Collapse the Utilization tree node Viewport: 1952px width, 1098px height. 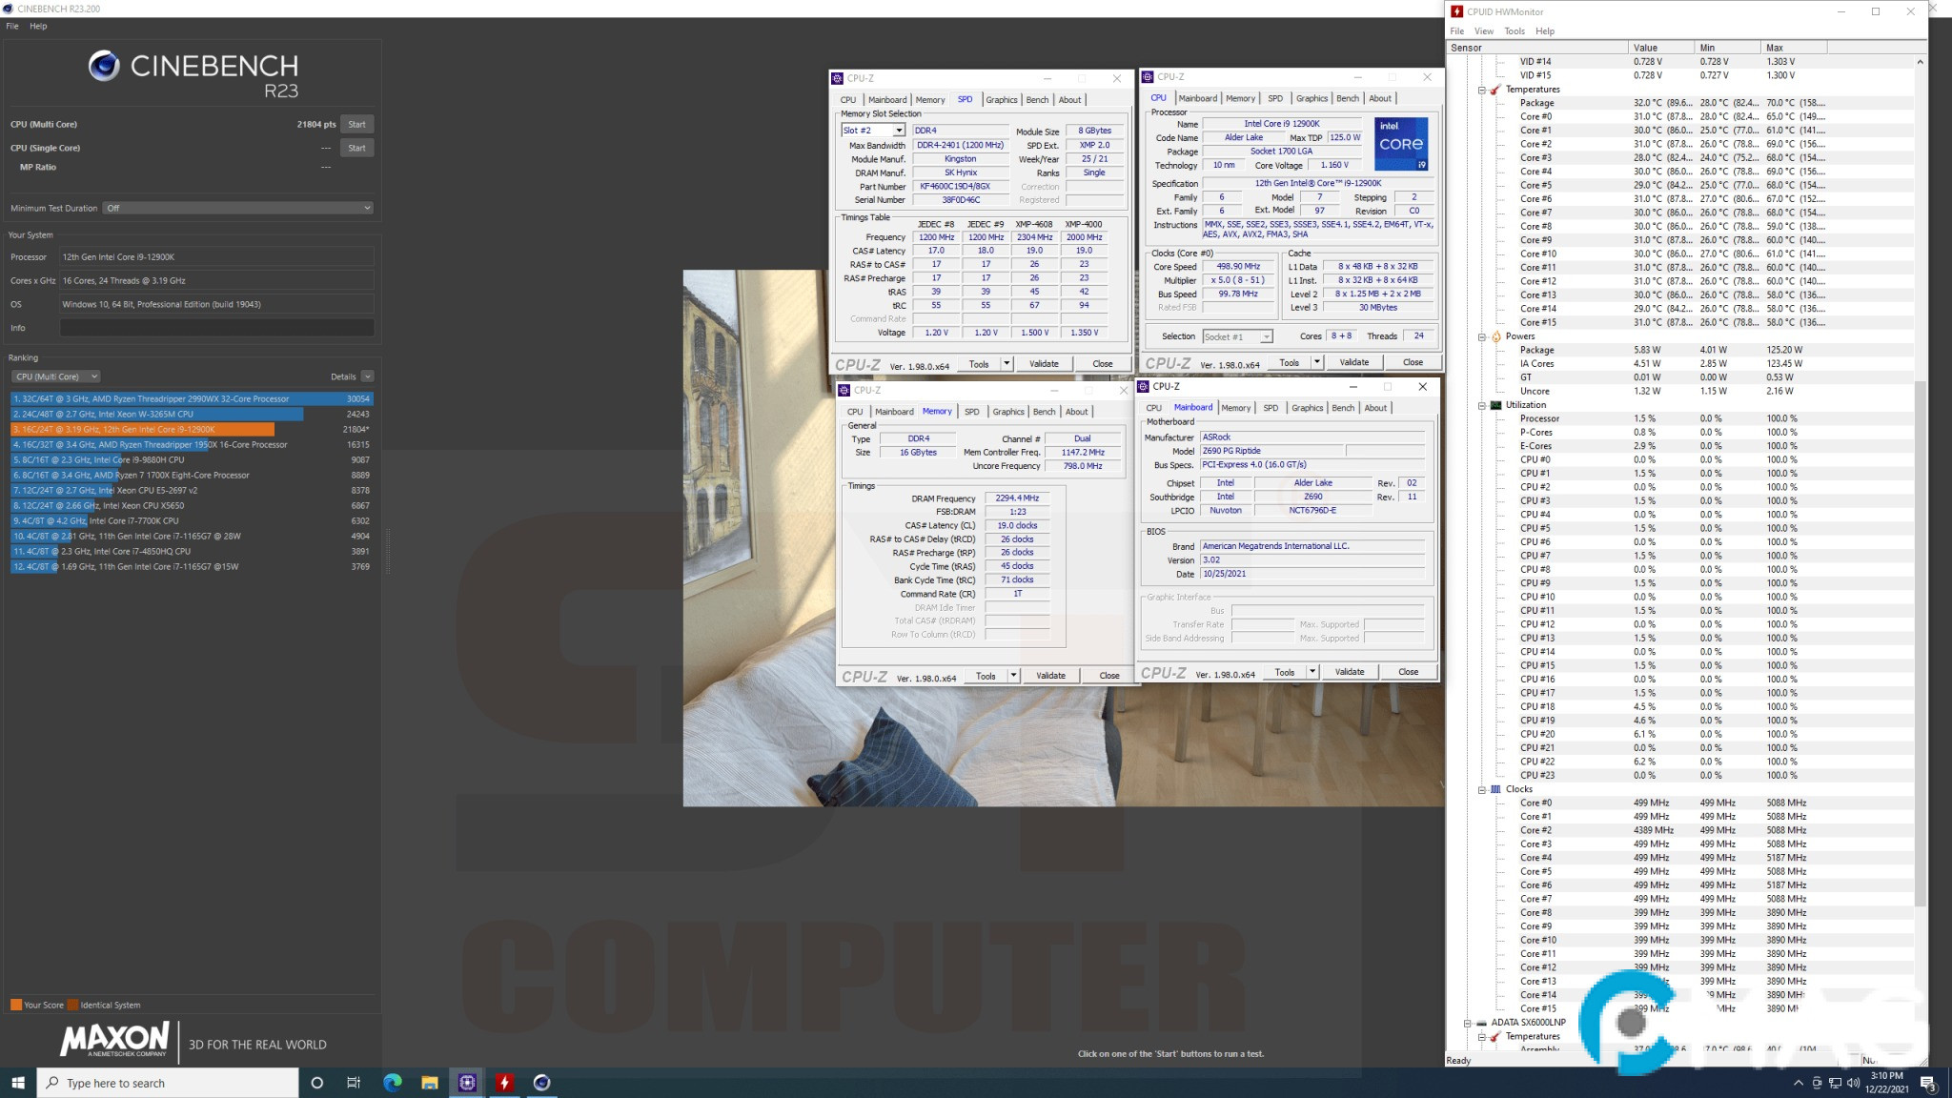(x=1482, y=405)
